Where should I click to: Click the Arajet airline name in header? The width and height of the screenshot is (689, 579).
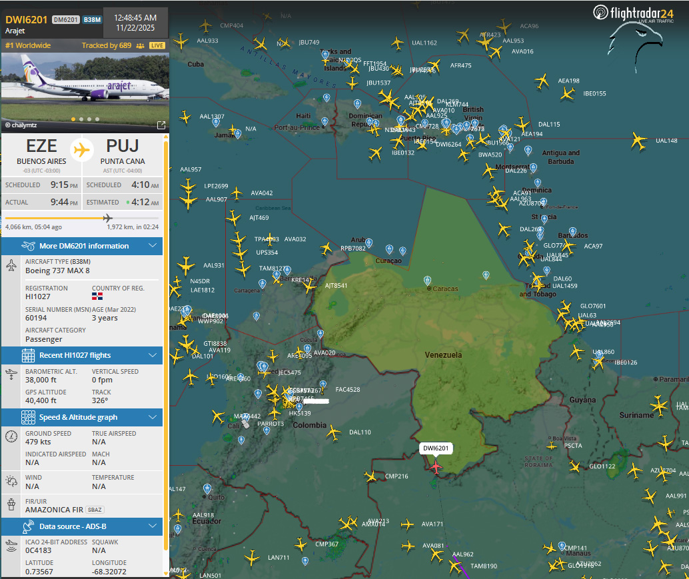coord(15,31)
